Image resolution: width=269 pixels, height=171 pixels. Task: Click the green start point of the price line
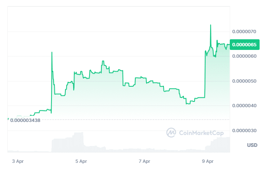click(8, 119)
